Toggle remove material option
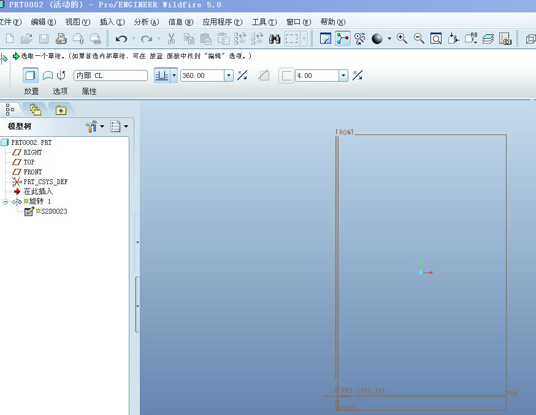 click(x=264, y=76)
